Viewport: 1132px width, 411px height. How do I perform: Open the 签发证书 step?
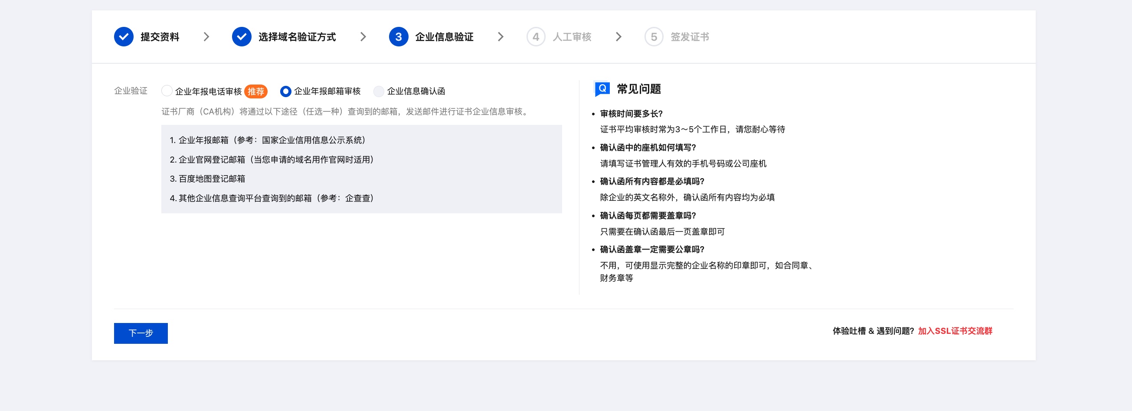point(690,37)
